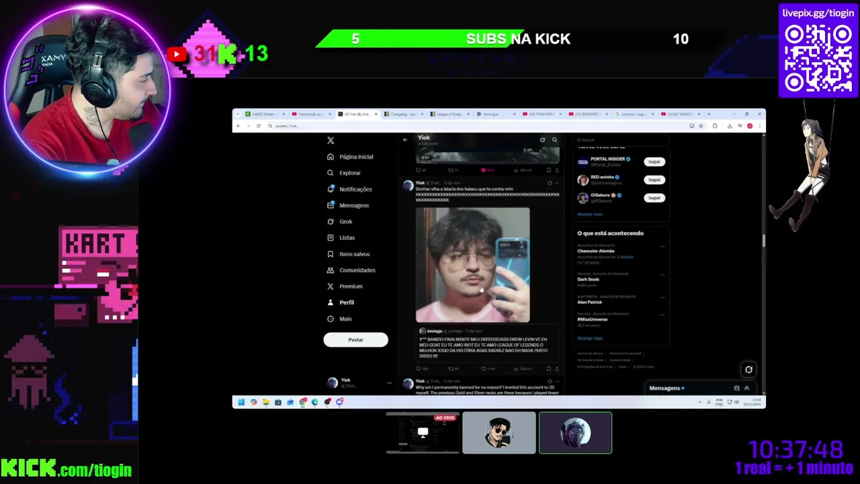Follow PORTAL INSIDER with its Seguir button
Viewport: 860px width, 484px height.
pyautogui.click(x=654, y=161)
